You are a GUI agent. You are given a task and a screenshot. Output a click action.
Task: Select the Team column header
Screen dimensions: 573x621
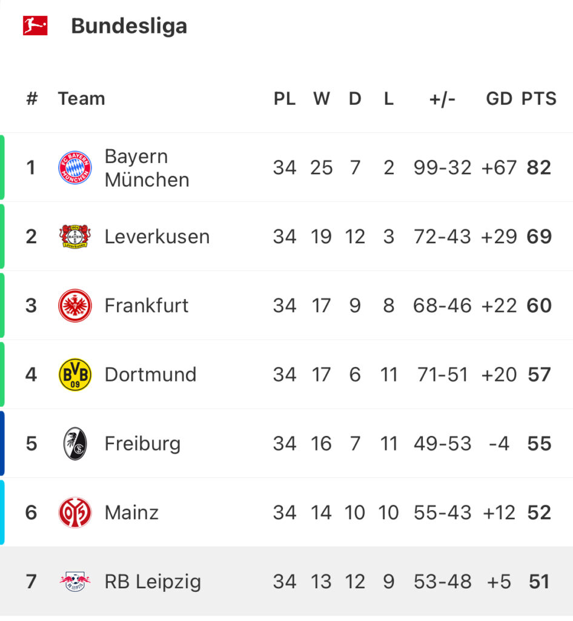pos(81,99)
